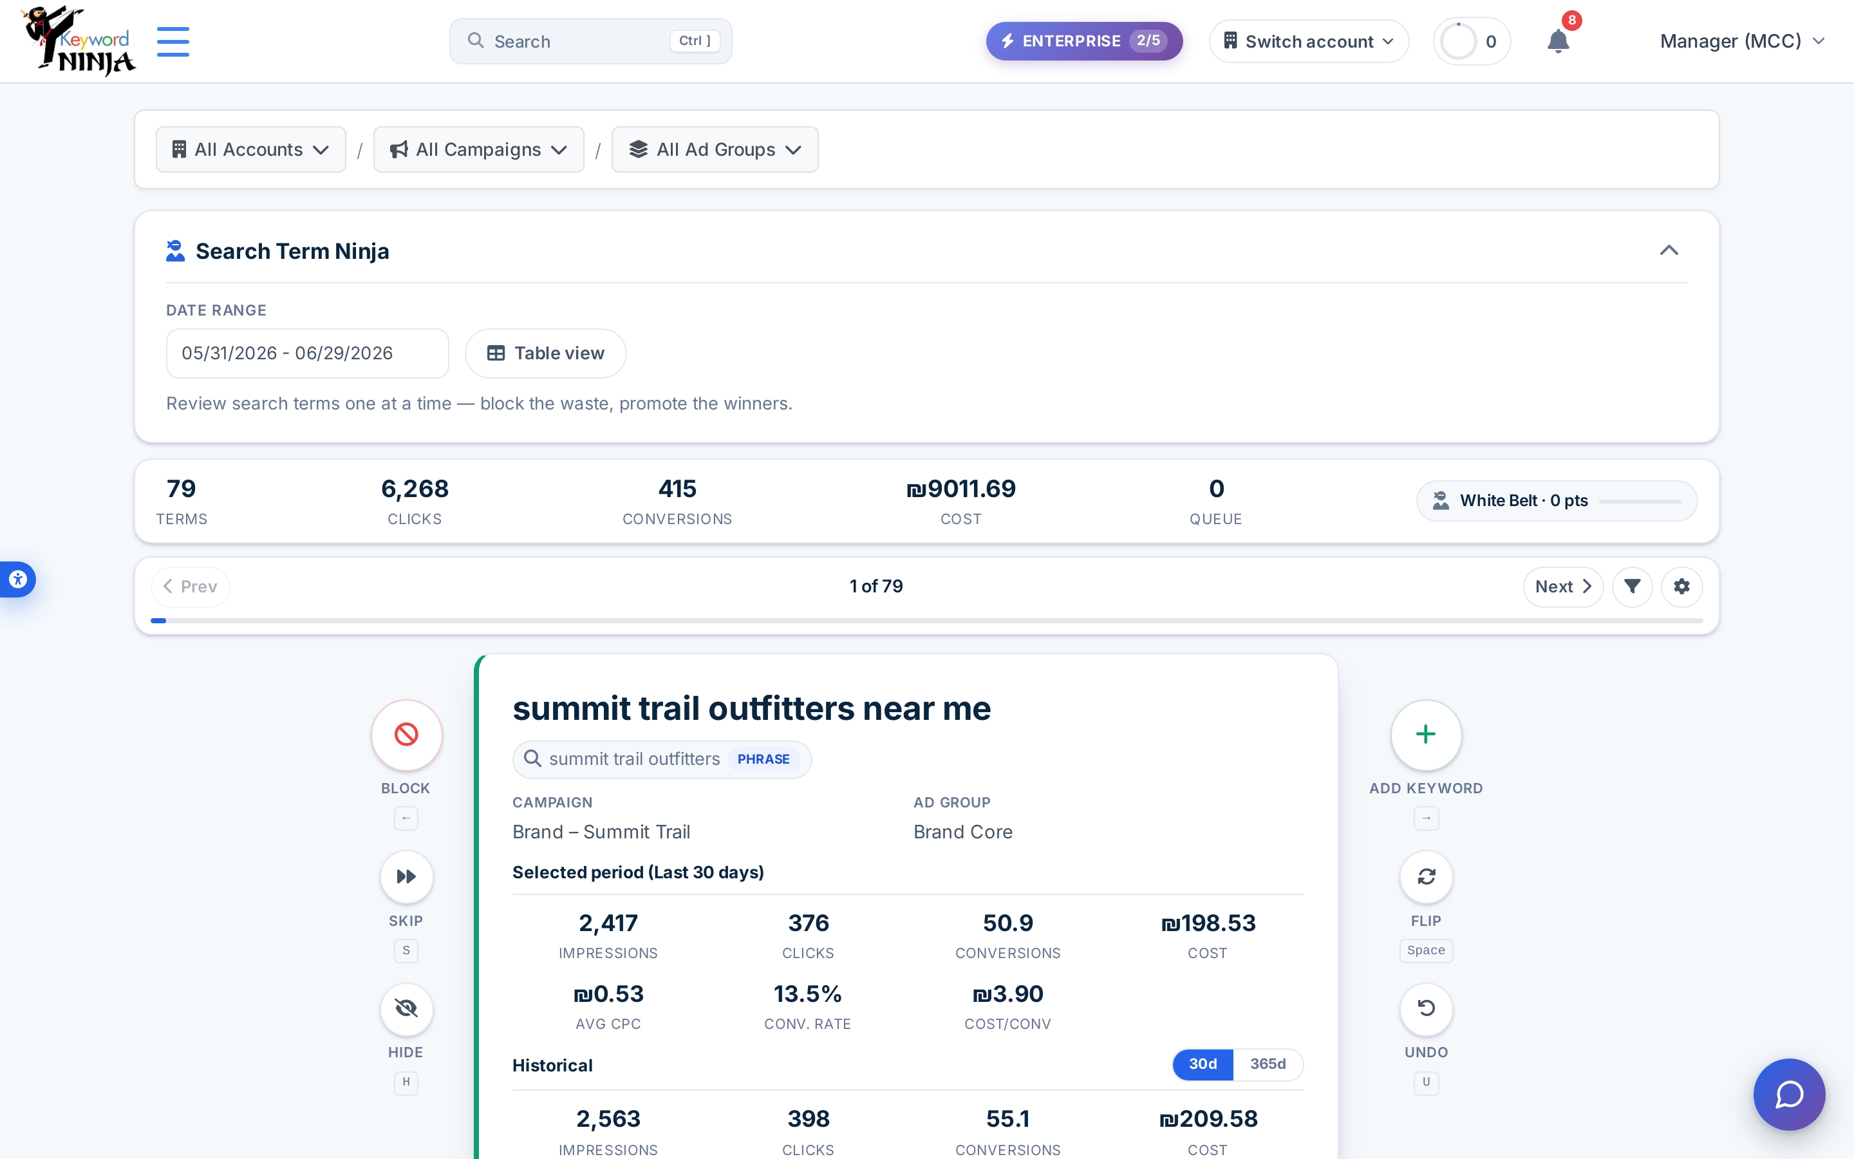Image resolution: width=1854 pixels, height=1159 pixels.
Task: Click the ENTERPRISE 2/5 plan button
Action: point(1084,41)
